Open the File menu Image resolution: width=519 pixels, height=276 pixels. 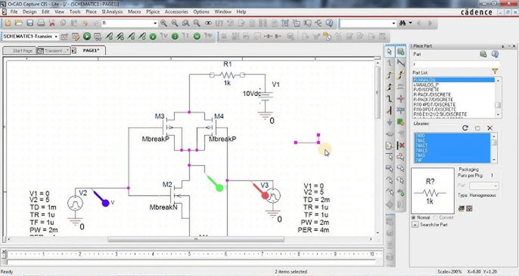point(14,11)
